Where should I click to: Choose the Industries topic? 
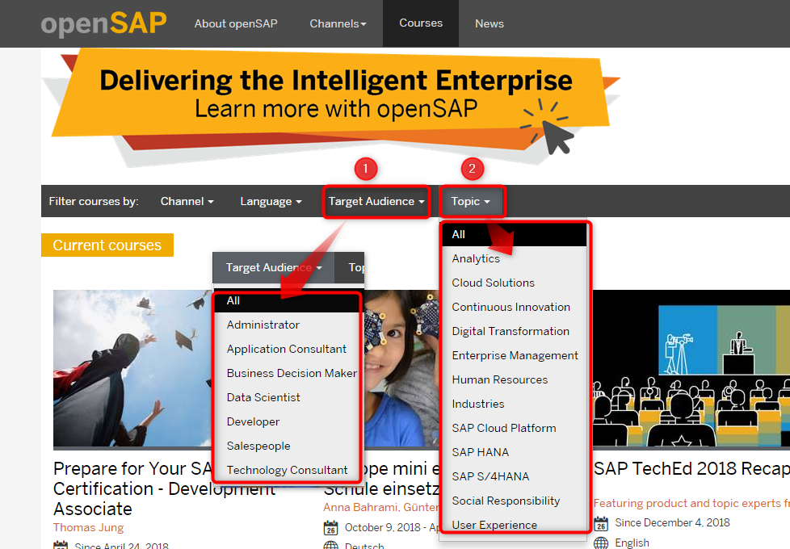pyautogui.click(x=515, y=404)
